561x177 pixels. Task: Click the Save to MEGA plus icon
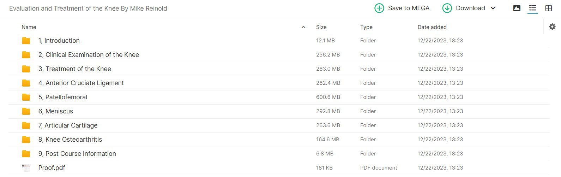(379, 8)
